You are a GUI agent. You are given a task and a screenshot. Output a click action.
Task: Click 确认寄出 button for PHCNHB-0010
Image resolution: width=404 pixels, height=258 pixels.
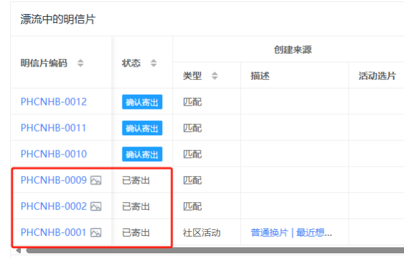(x=142, y=154)
